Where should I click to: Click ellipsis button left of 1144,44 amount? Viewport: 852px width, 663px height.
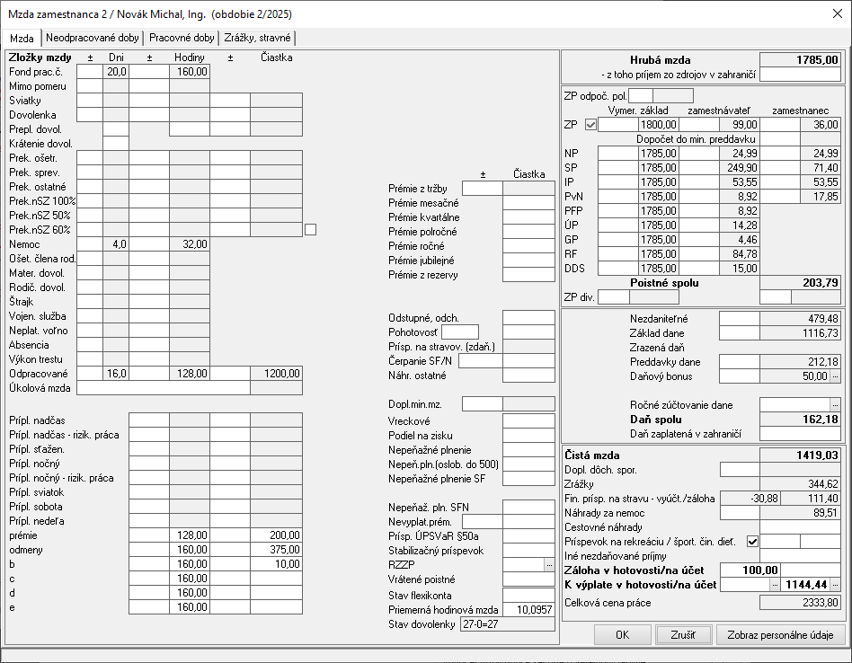(775, 584)
